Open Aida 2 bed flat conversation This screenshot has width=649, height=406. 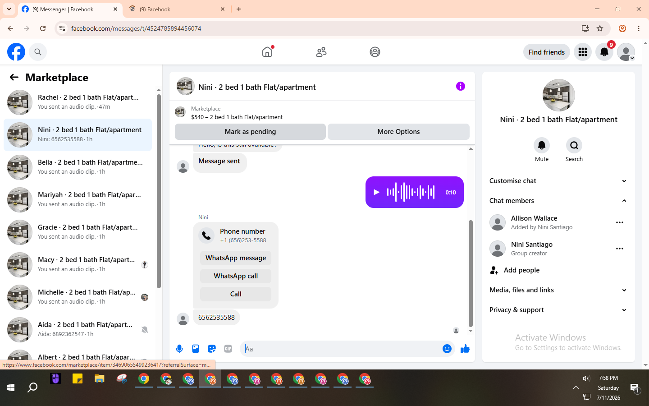click(78, 330)
